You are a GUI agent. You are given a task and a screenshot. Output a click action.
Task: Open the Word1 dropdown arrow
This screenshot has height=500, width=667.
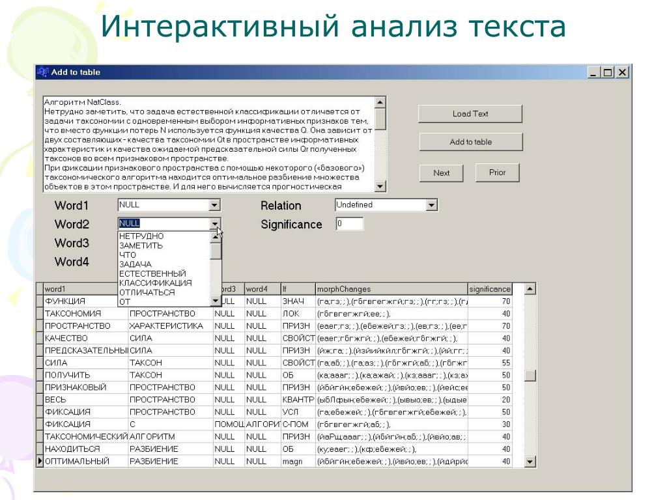(x=214, y=205)
